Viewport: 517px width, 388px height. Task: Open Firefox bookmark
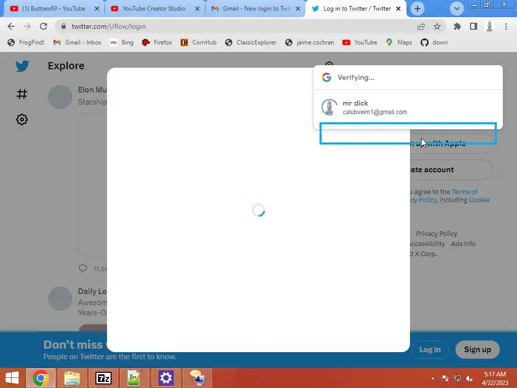coord(157,42)
